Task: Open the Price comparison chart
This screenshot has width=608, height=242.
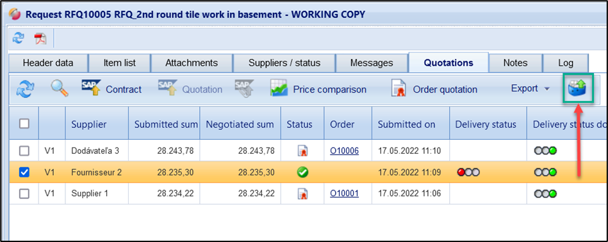Action: coord(318,89)
